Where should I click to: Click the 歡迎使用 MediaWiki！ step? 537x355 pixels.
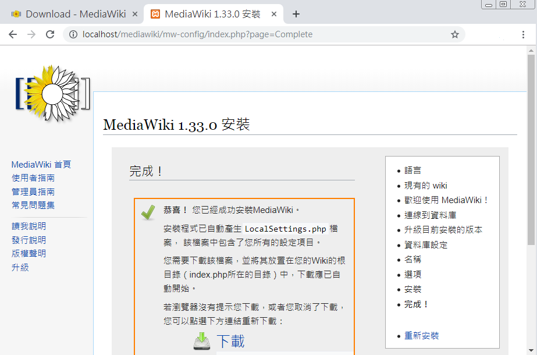click(447, 200)
